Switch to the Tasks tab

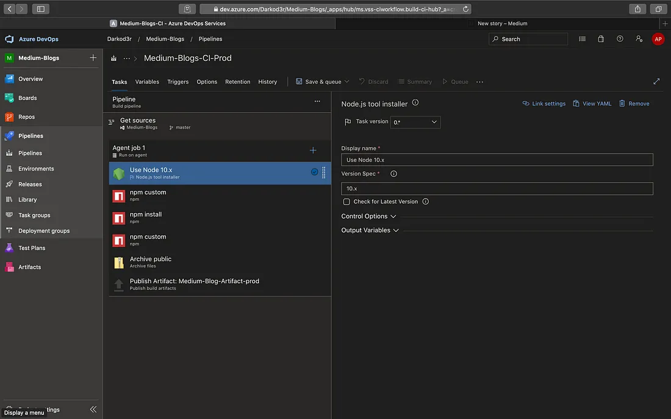click(x=120, y=82)
